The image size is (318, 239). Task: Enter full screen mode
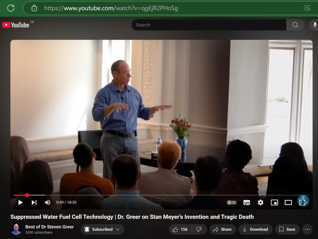303,203
